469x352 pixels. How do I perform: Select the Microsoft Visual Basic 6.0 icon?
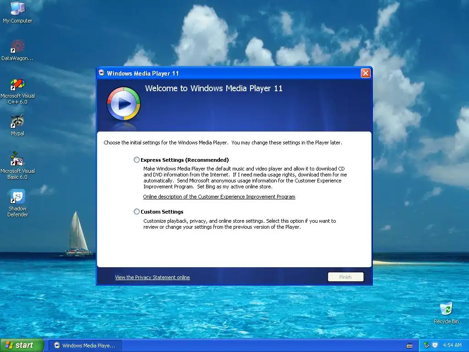(x=17, y=165)
